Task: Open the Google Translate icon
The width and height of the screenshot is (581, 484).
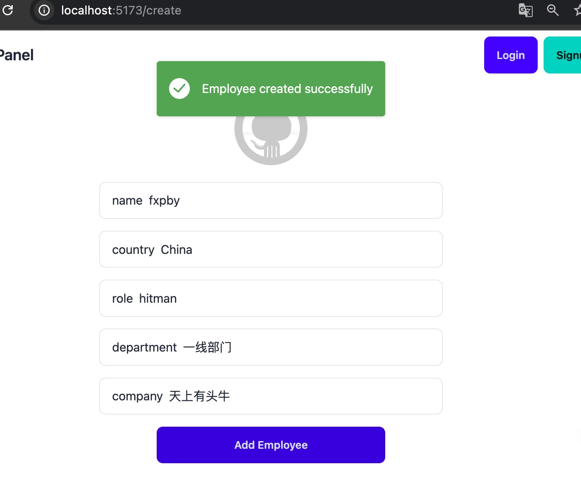Action: 525,10
